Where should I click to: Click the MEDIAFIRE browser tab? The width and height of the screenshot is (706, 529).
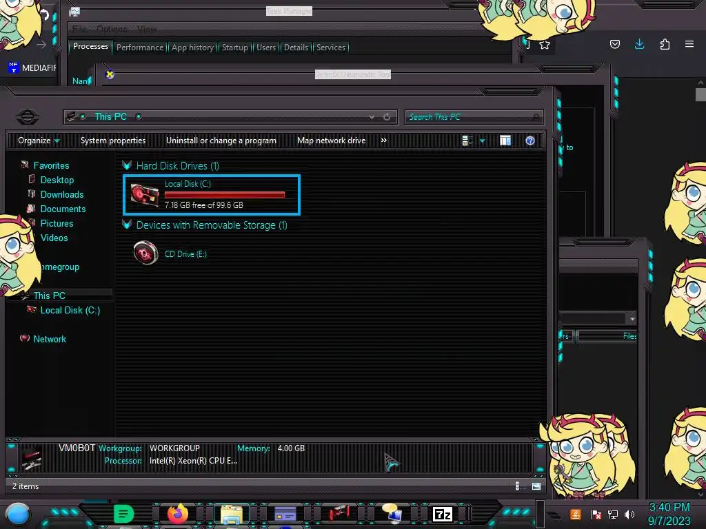pyautogui.click(x=32, y=68)
